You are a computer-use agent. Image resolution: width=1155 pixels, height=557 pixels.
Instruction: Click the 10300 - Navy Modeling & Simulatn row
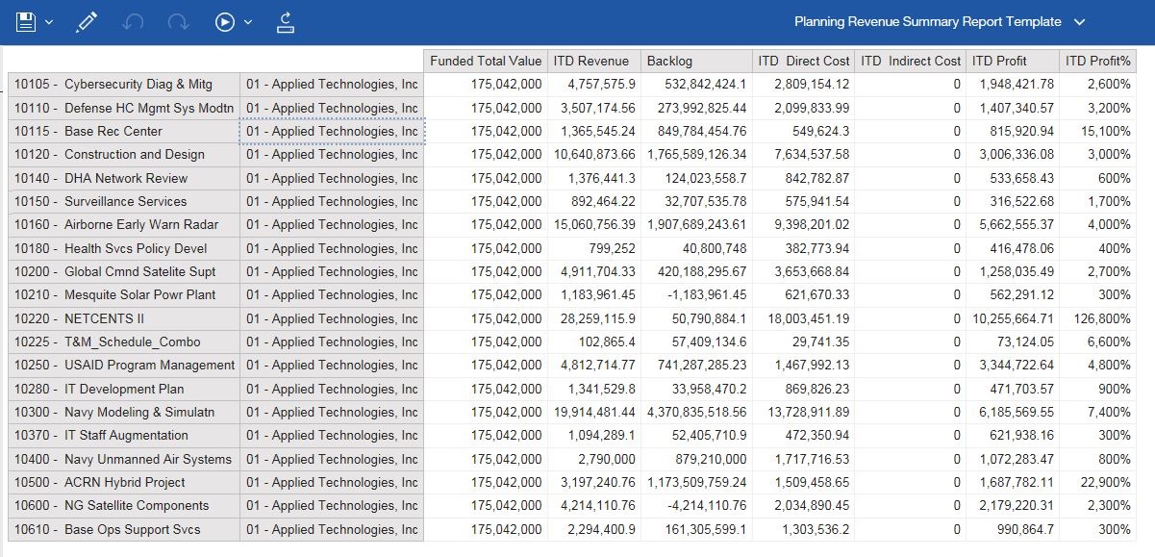pos(124,412)
